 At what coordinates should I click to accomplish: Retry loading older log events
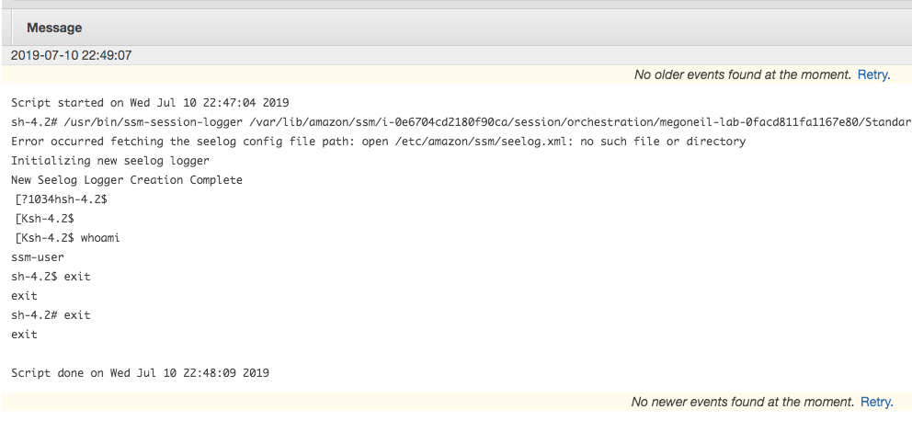click(x=873, y=75)
